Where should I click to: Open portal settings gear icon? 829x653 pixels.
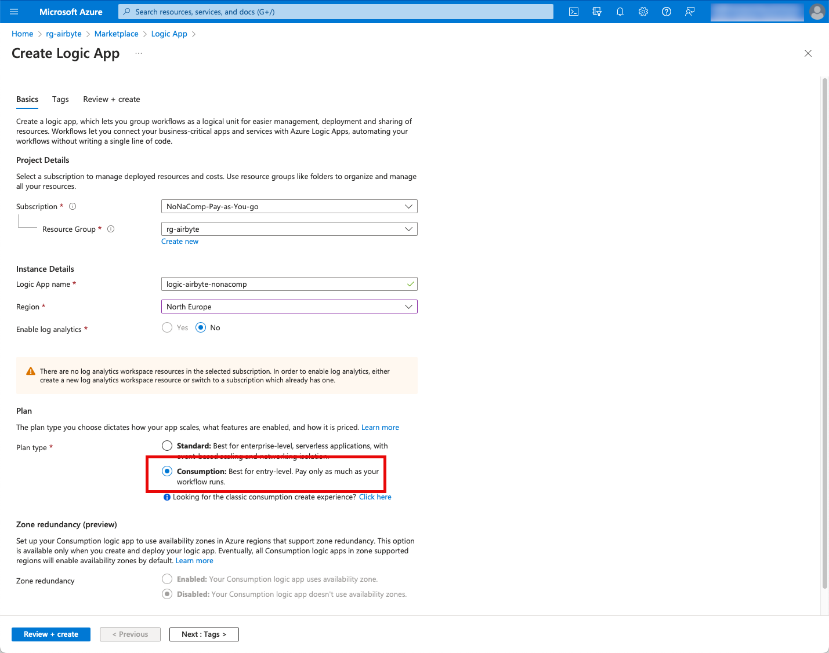point(643,12)
